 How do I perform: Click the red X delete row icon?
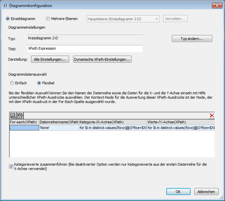212,116
